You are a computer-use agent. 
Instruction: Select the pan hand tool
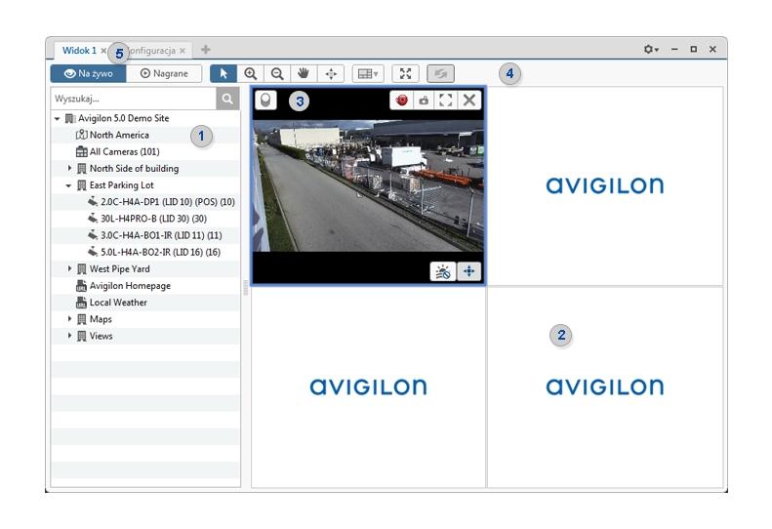[x=304, y=73]
